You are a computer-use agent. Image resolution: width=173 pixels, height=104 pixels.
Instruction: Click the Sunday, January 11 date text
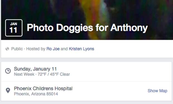coord(35,69)
